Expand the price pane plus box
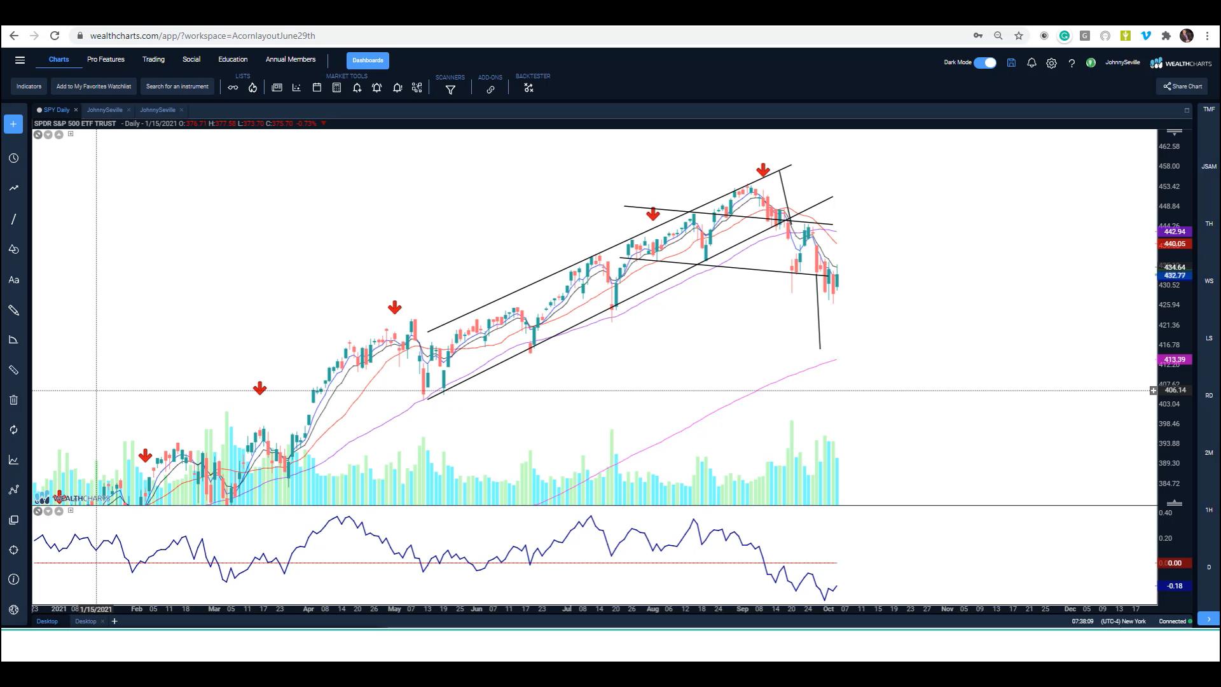This screenshot has width=1221, height=687. (x=71, y=134)
